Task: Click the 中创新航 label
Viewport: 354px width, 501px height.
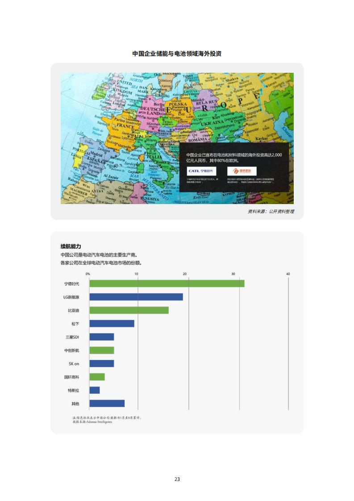Action: pos(71,351)
